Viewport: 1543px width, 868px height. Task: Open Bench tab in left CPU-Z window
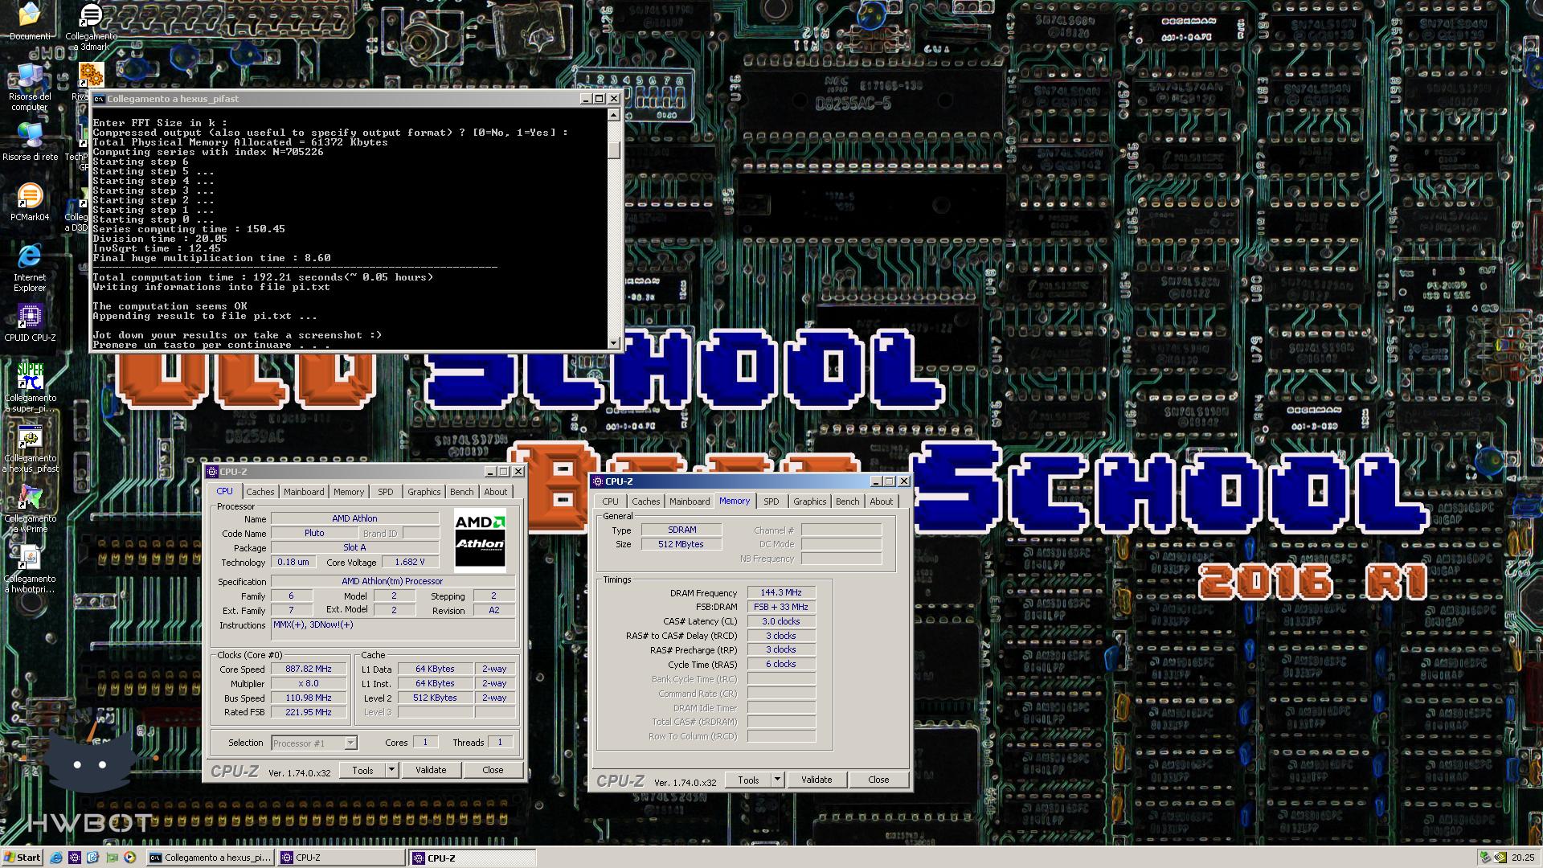tap(462, 492)
